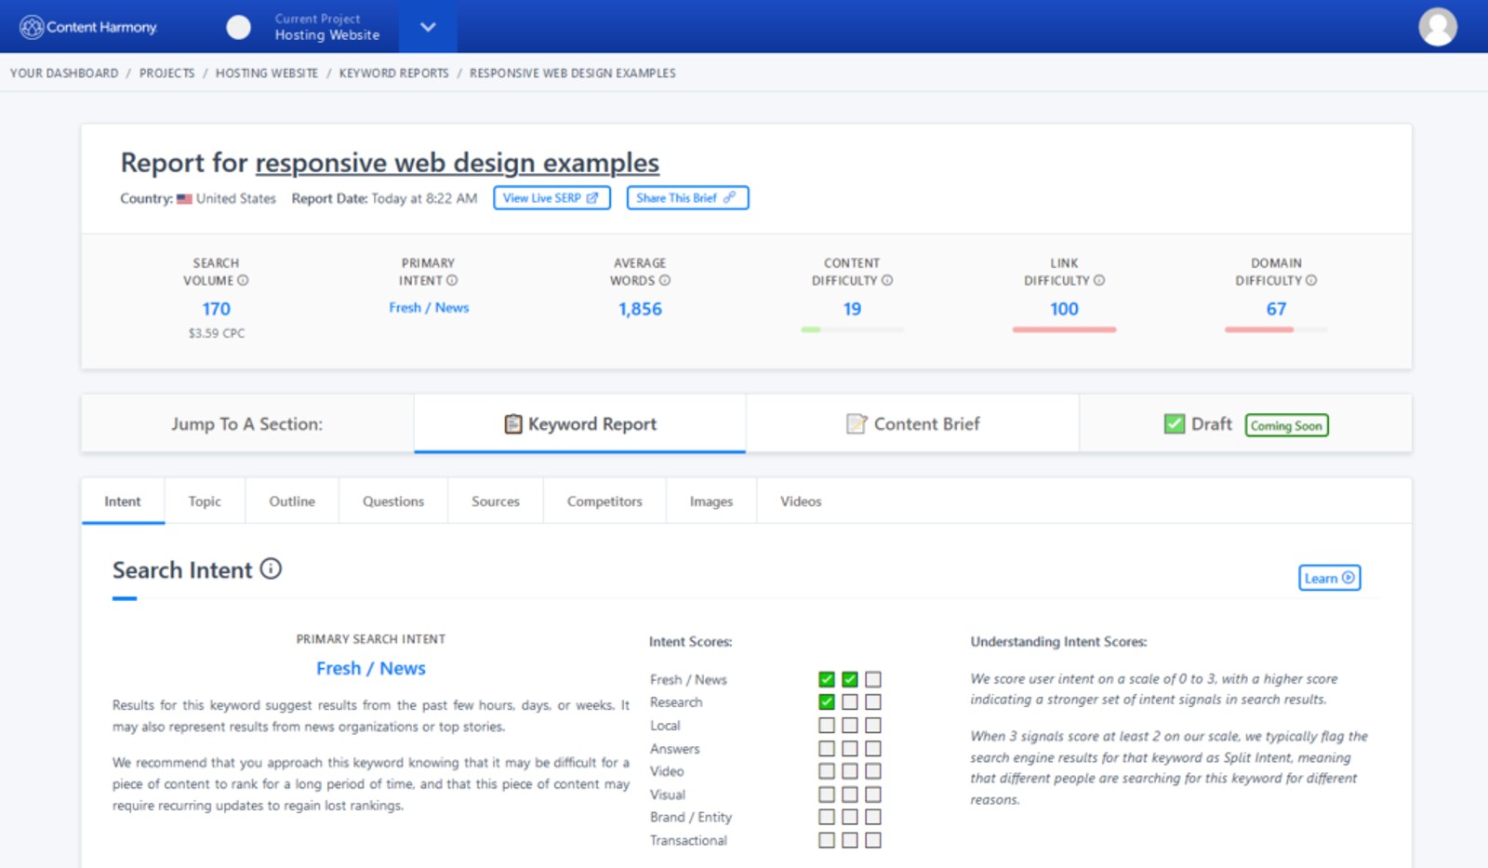The image size is (1488, 868).
Task: Select the Competitors tab
Action: (x=604, y=501)
